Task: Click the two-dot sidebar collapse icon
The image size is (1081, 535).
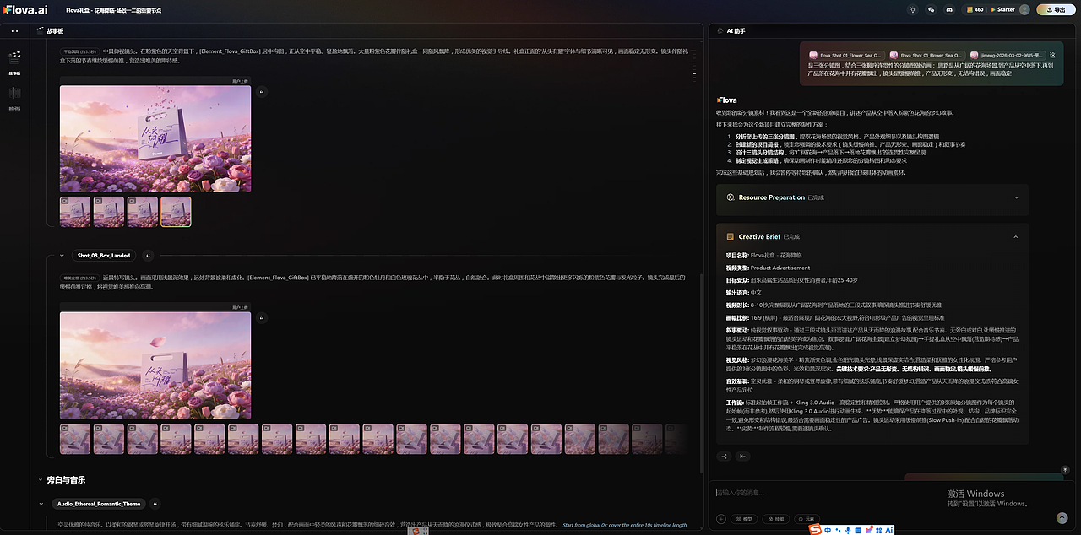Action: pyautogui.click(x=14, y=31)
